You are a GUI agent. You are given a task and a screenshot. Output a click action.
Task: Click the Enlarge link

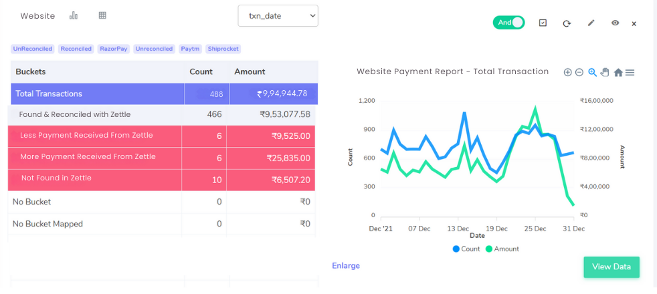click(346, 266)
